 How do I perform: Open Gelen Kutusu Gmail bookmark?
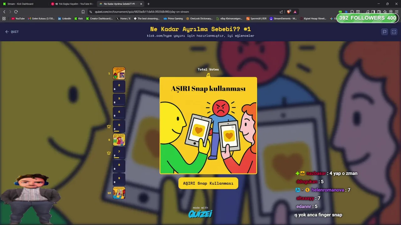pos(41,18)
